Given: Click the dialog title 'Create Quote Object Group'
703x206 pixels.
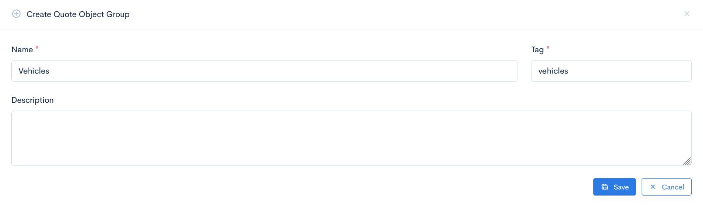Looking at the screenshot, I should point(78,14).
